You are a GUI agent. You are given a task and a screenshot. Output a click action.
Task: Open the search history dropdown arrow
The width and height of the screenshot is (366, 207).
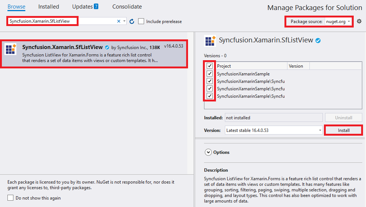click(x=124, y=21)
